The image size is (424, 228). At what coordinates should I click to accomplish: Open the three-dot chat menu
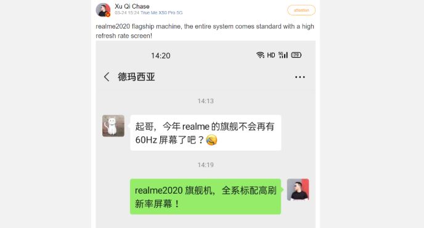[x=300, y=77]
